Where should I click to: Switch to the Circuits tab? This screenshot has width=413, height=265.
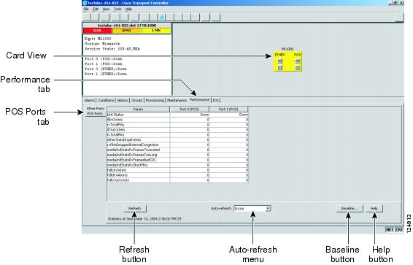coord(137,101)
